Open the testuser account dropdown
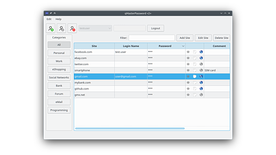This screenshot has height=155, width=276. click(x=95, y=28)
